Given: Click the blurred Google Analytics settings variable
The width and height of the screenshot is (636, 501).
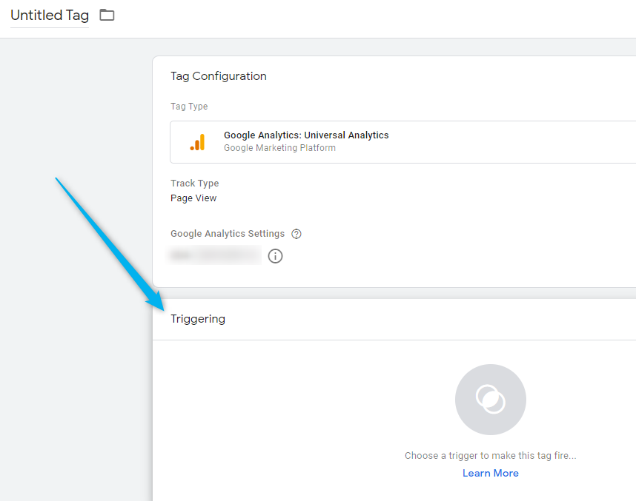Looking at the screenshot, I should [213, 255].
